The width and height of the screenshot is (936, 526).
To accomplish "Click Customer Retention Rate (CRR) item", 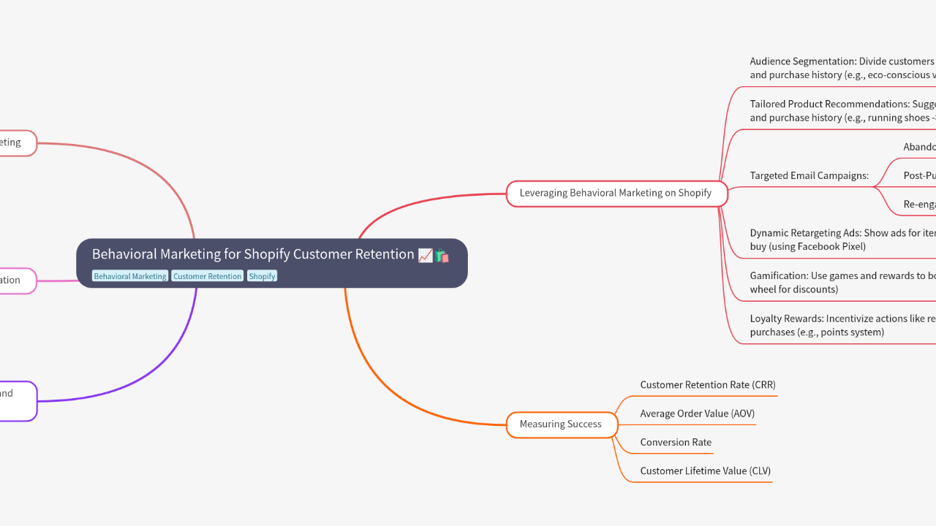I will click(x=708, y=385).
